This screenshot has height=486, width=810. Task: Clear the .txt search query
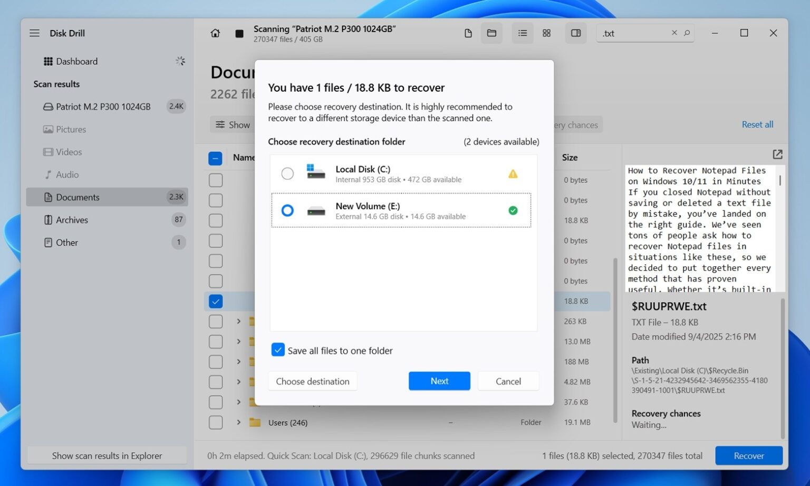coord(674,33)
